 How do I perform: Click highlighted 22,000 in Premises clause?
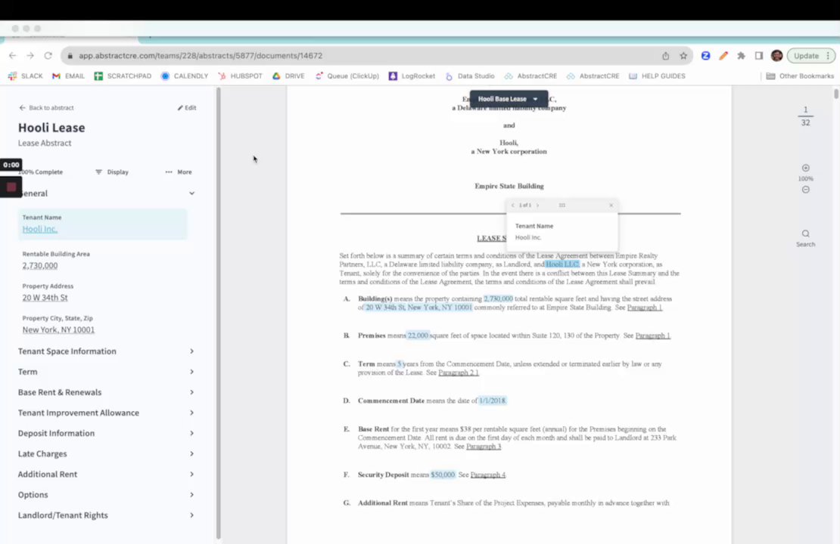pos(418,335)
